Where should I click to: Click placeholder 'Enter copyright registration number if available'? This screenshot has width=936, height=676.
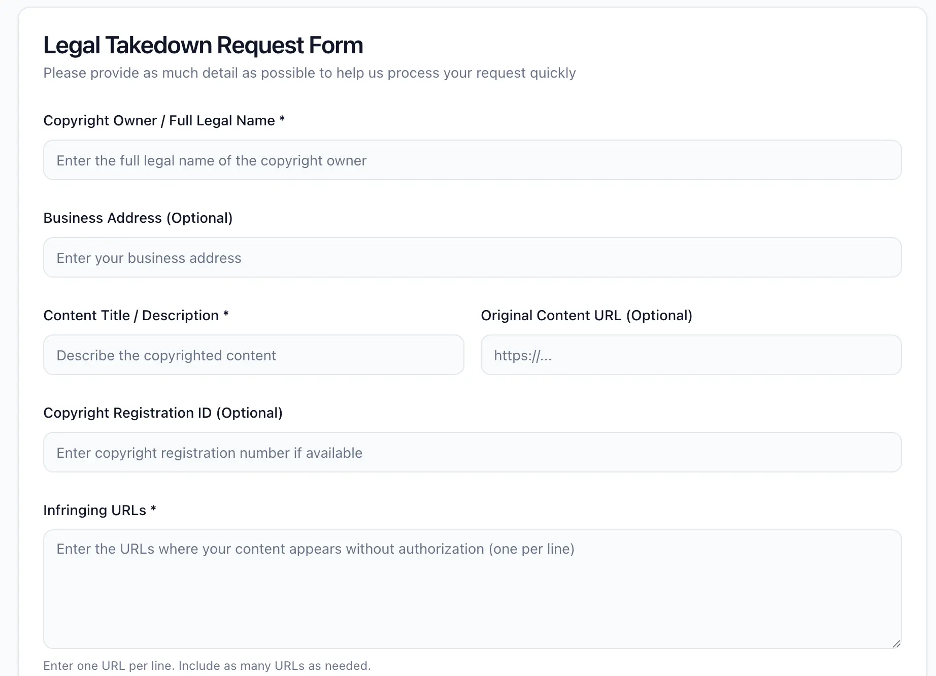[x=209, y=453]
